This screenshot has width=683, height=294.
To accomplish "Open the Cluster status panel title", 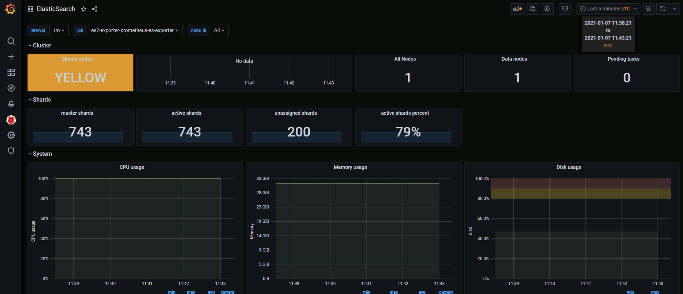I will pos(77,59).
